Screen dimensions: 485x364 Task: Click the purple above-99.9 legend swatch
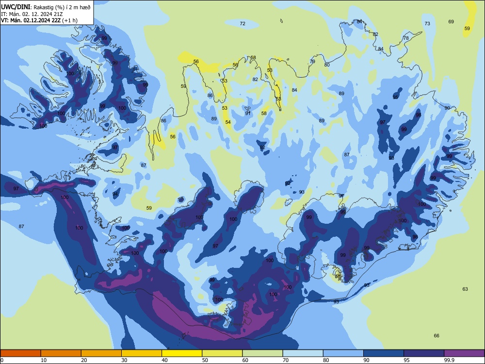(x=464, y=353)
